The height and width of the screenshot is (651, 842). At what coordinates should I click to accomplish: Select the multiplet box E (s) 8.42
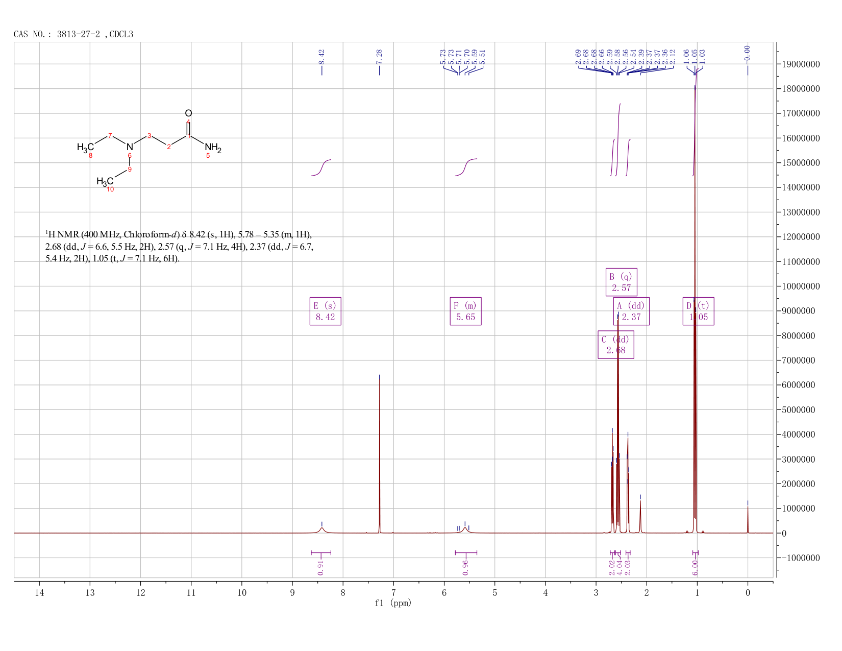(x=326, y=311)
